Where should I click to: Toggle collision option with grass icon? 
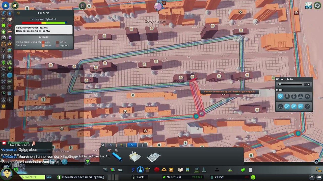tap(301, 106)
